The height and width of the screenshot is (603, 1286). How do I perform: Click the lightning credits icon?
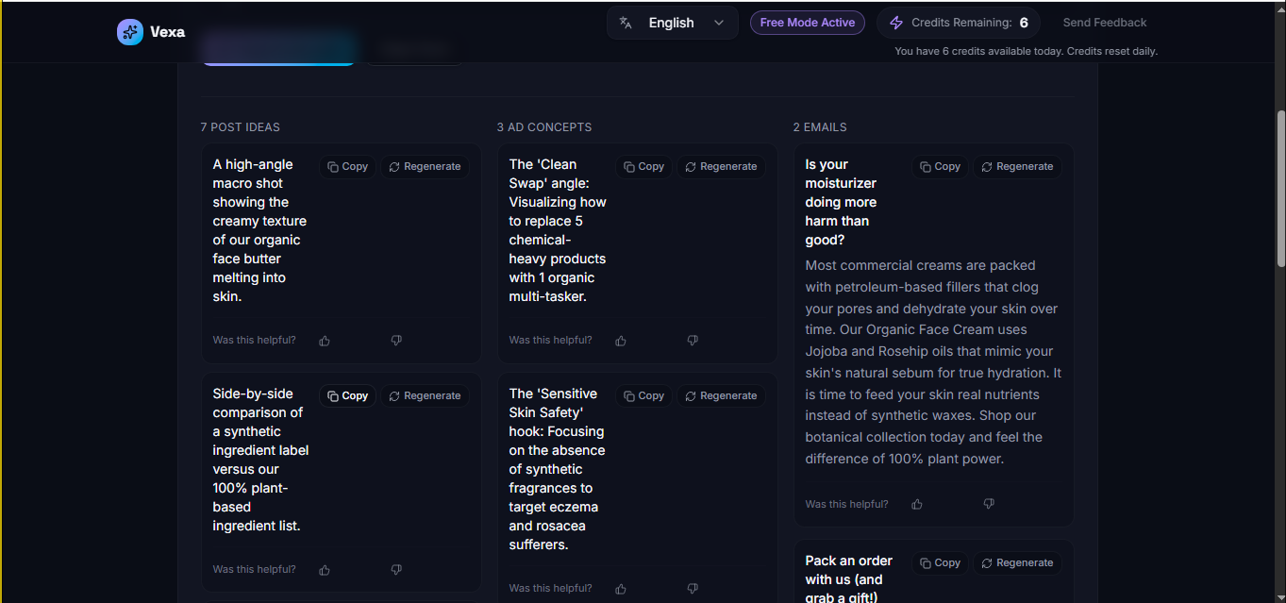tap(896, 23)
